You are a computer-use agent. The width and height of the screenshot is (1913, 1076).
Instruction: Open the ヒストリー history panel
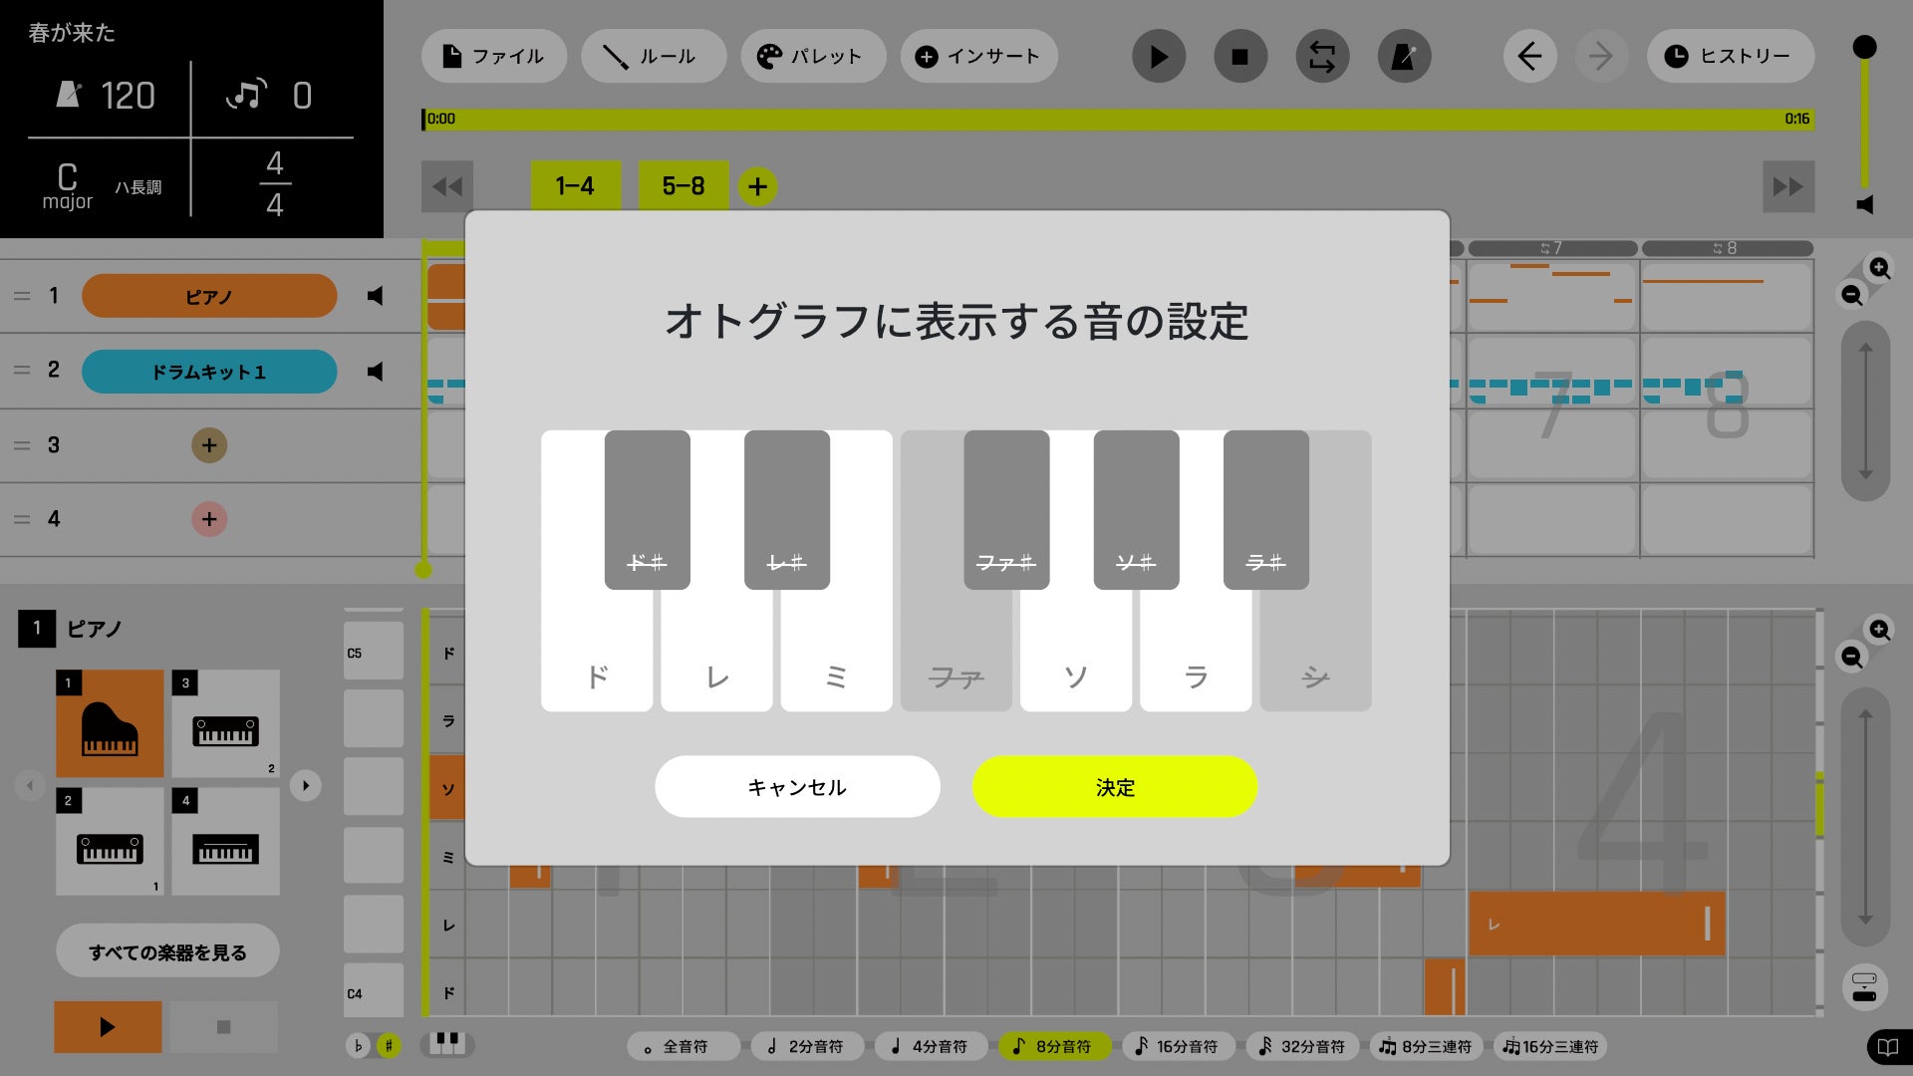[1731, 57]
